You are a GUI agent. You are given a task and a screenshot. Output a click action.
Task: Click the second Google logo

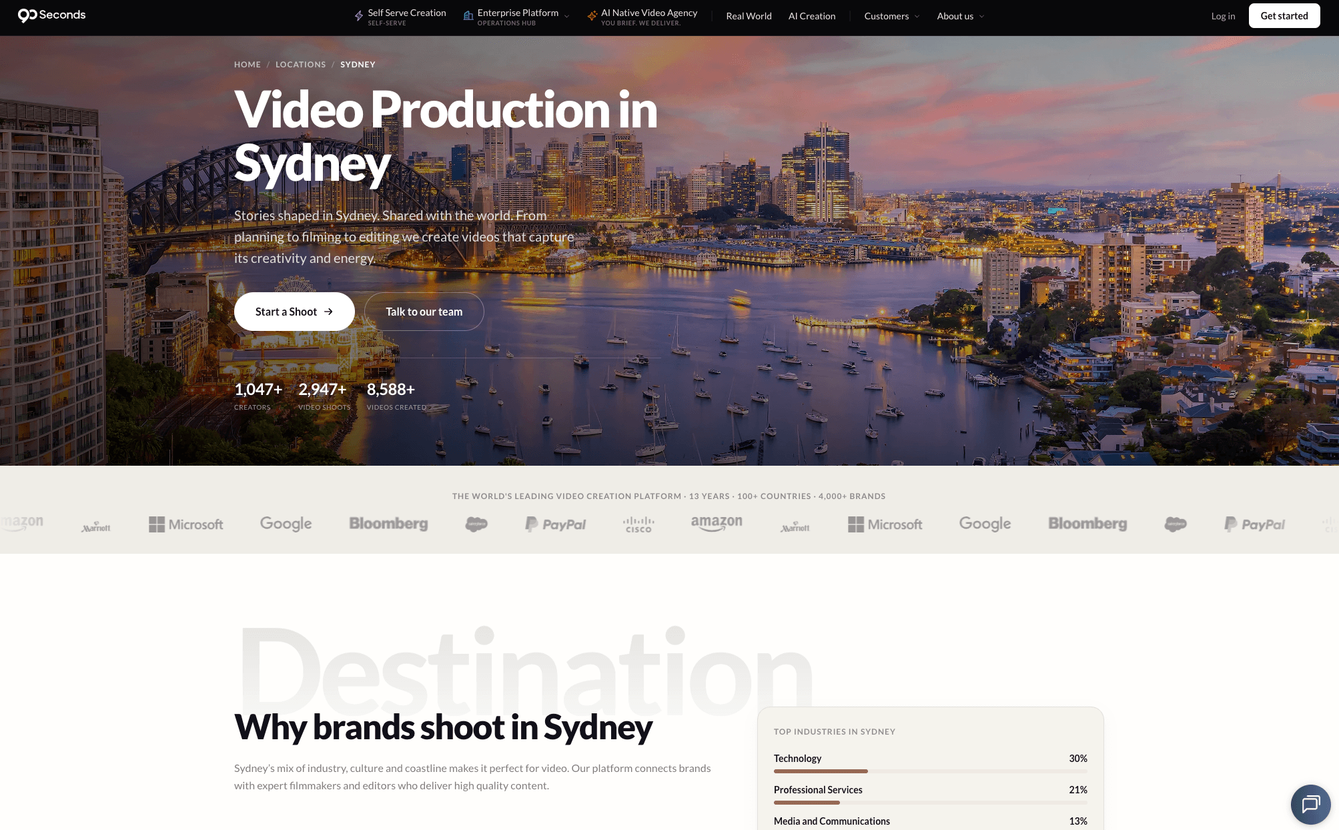pyautogui.click(x=985, y=524)
